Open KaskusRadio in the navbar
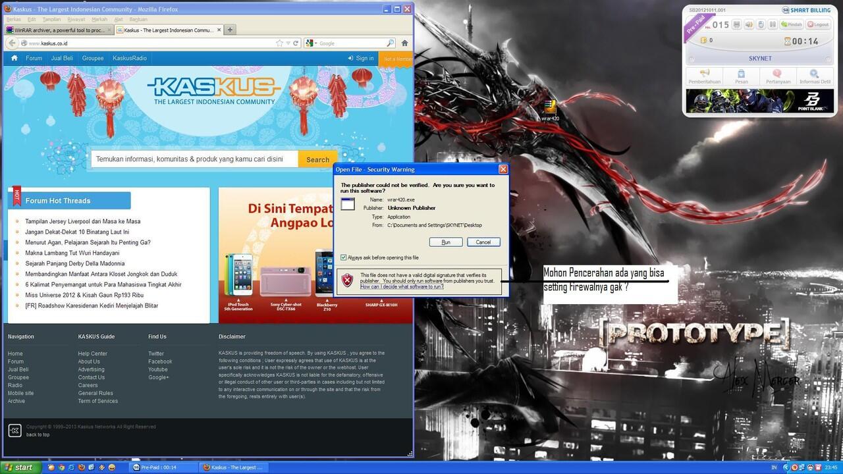Screen dimensions: 843x474 [130, 58]
